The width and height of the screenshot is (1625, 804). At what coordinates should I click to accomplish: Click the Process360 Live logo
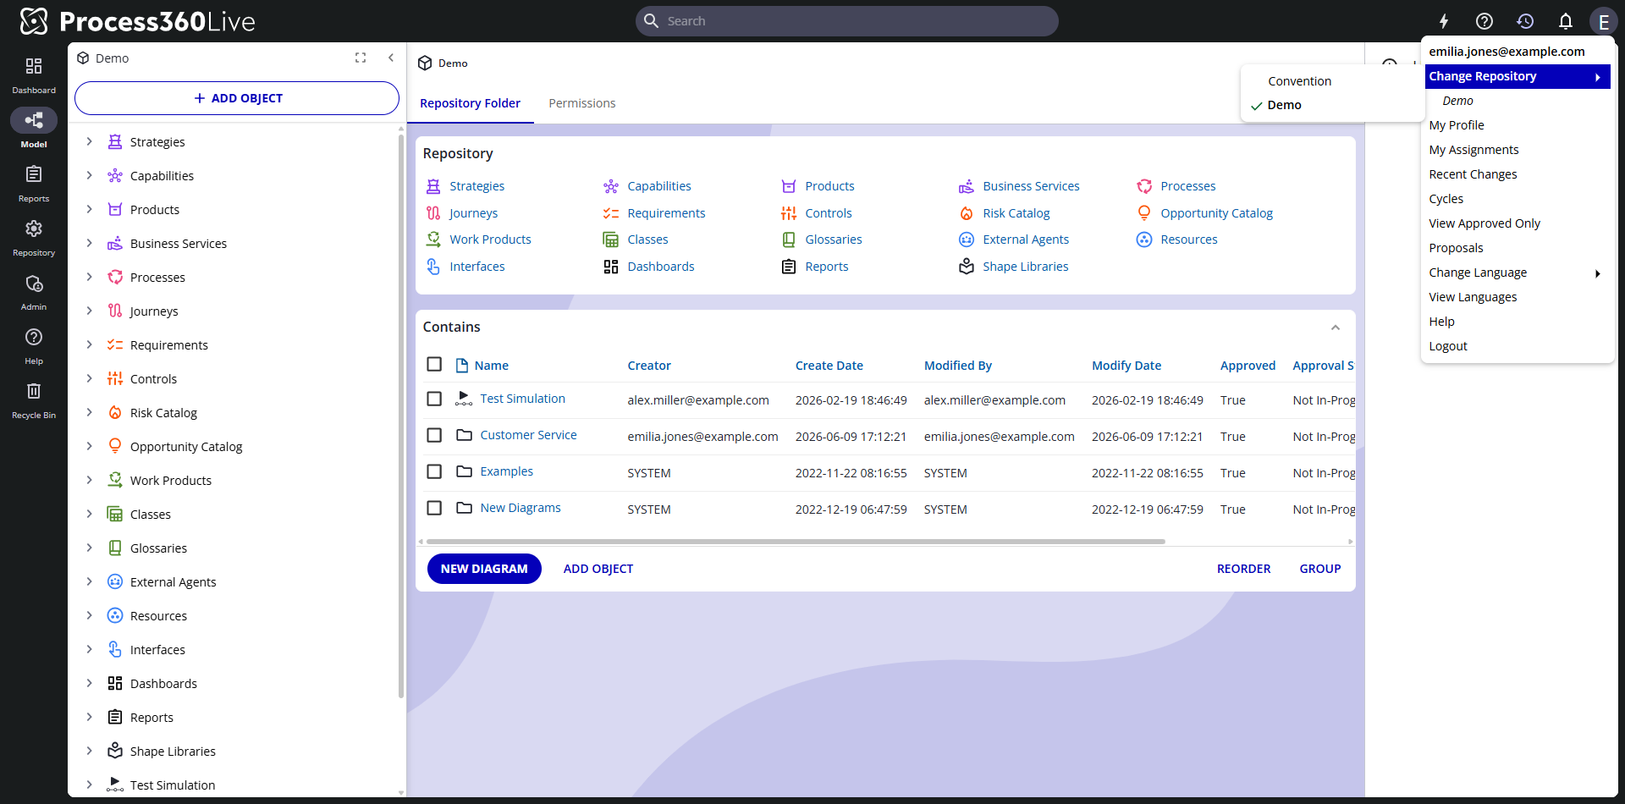tap(138, 21)
